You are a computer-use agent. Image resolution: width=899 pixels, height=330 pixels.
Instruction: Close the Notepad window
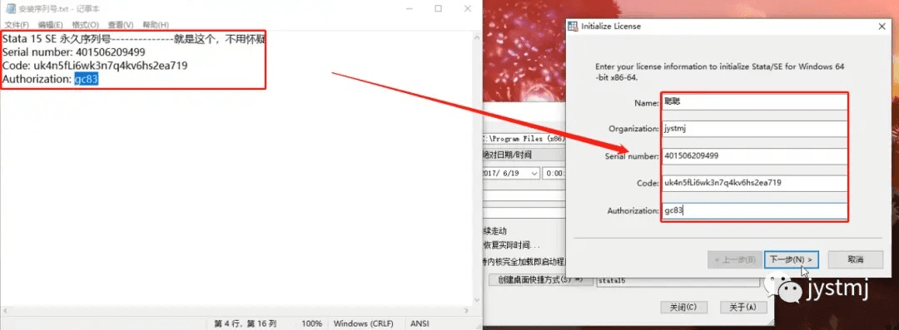tap(467, 8)
